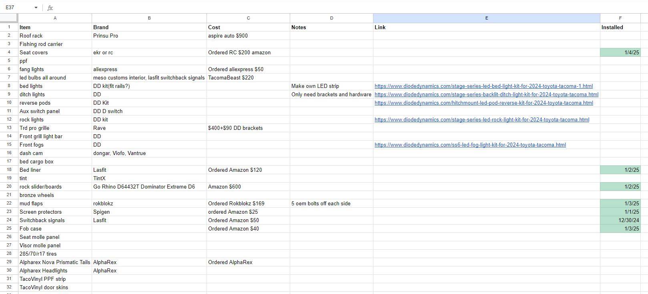Image resolution: width=648 pixels, height=294 pixels.
Task: Click the 'TintX' brand cell
Action: [149, 178]
